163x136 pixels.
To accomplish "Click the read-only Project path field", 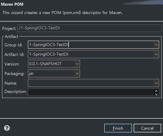I will [x=89, y=28].
